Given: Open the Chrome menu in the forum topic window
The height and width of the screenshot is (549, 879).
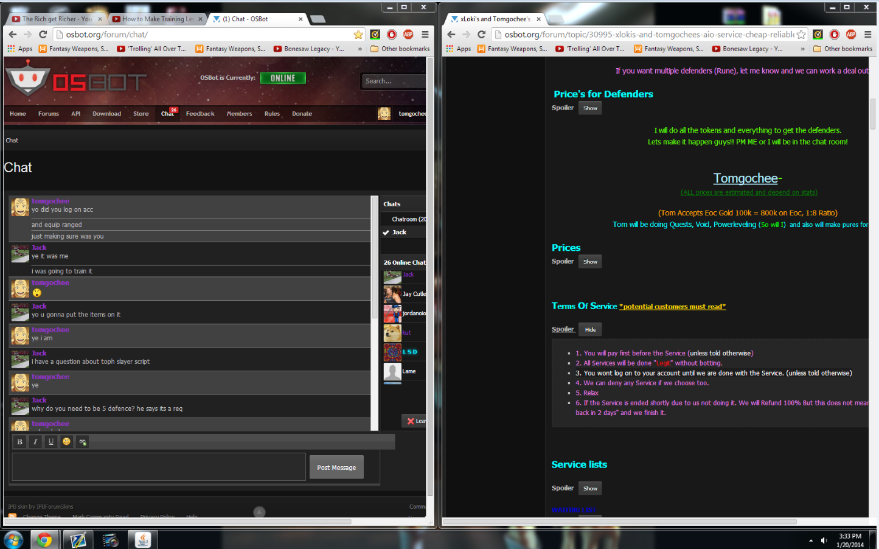Looking at the screenshot, I should 868,35.
